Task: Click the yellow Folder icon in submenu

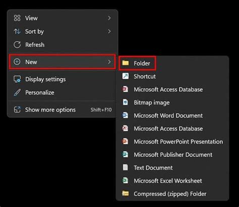Action: click(x=126, y=63)
